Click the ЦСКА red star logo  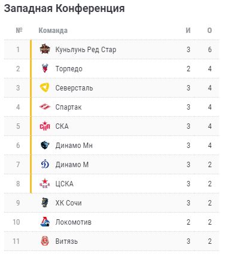[45, 183]
